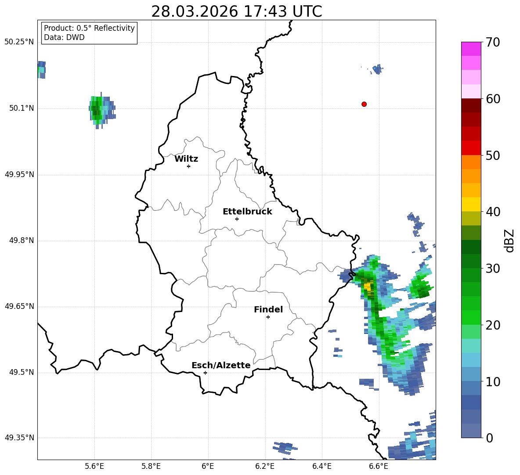Image resolution: width=520 pixels, height=475 pixels.
Task: Click the 'Product: 0.5° Reflectivity' text
Action: (89, 28)
